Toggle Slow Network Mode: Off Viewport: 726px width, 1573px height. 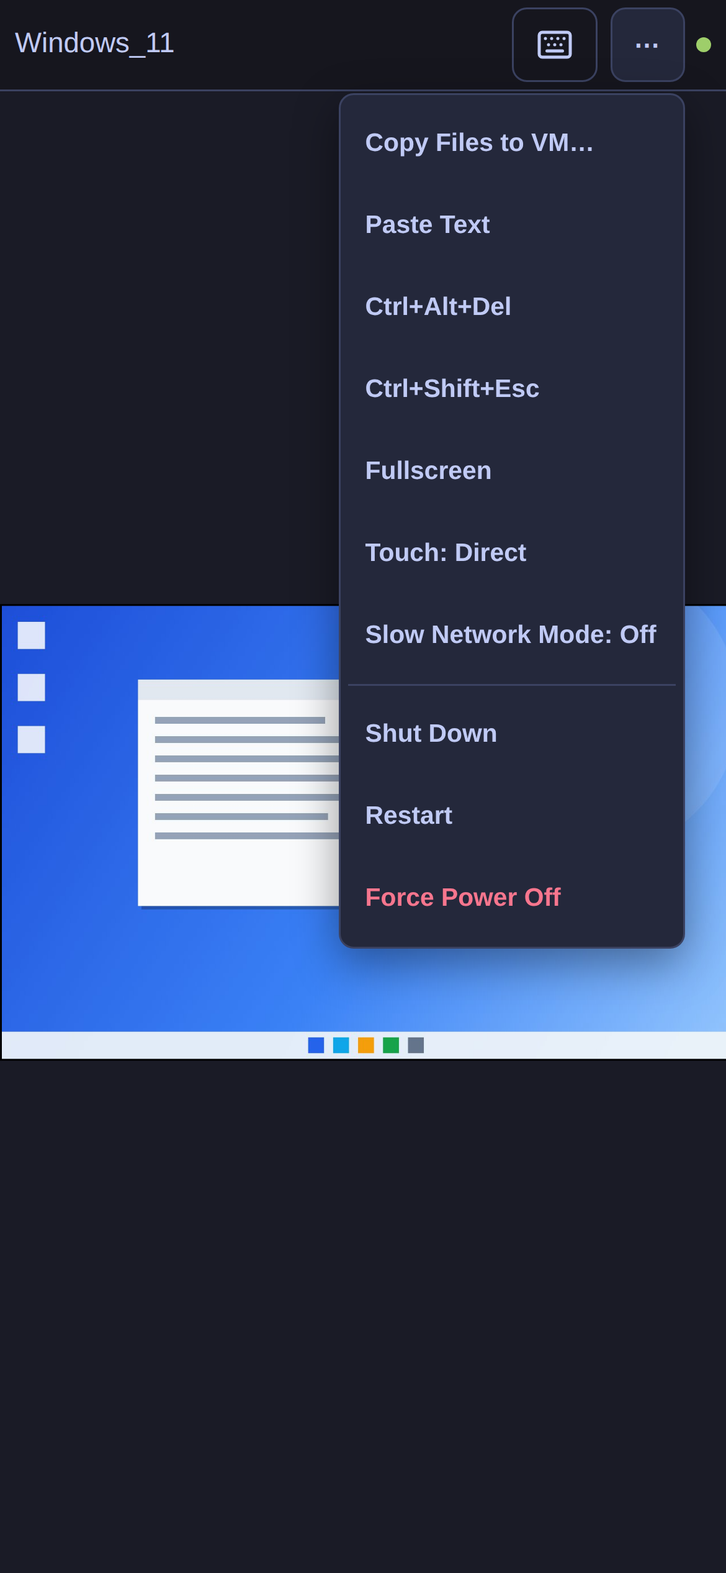click(512, 635)
